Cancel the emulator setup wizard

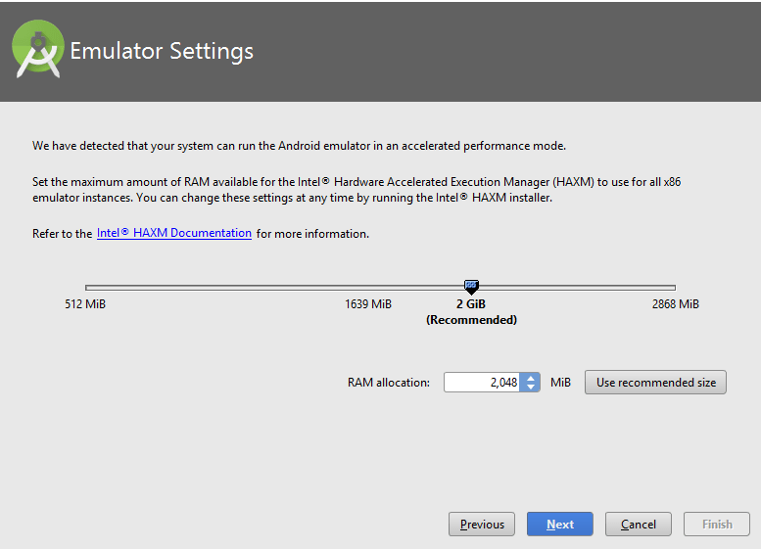point(639,525)
